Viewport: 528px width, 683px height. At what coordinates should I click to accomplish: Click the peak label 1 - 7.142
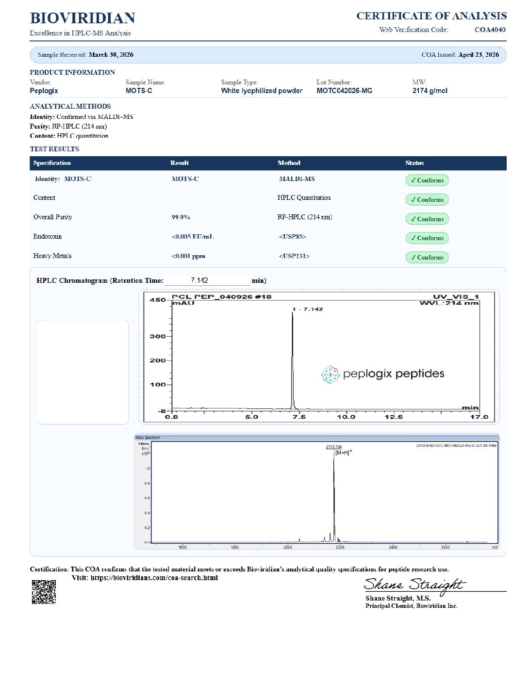[308, 309]
